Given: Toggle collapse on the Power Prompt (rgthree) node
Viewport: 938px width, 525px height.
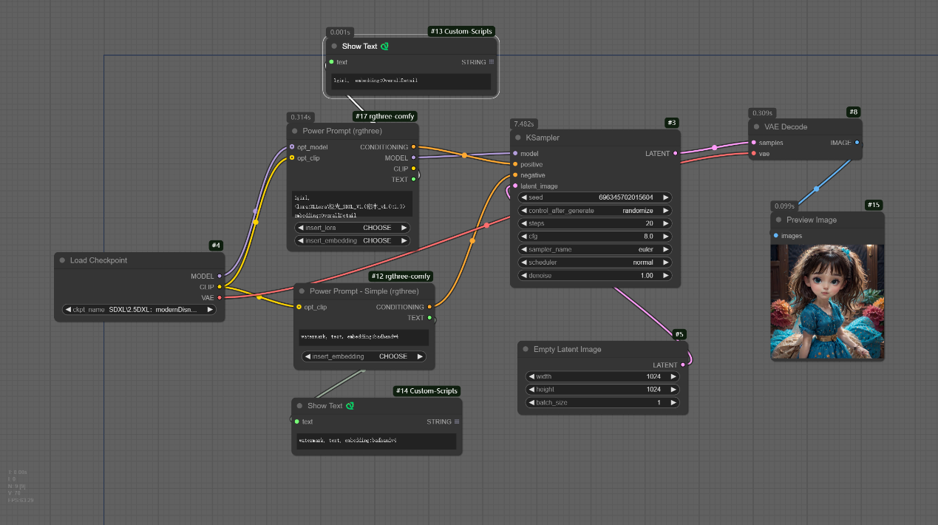Looking at the screenshot, I should tap(294, 131).
